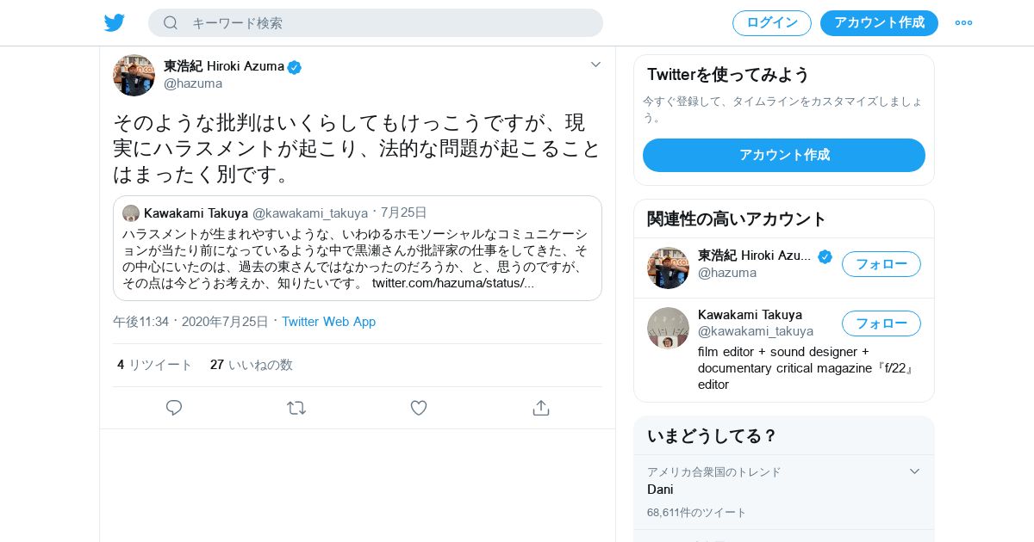View the 27 いいねの数 list
Viewport: 1034px width, 542px height.
[252, 365]
